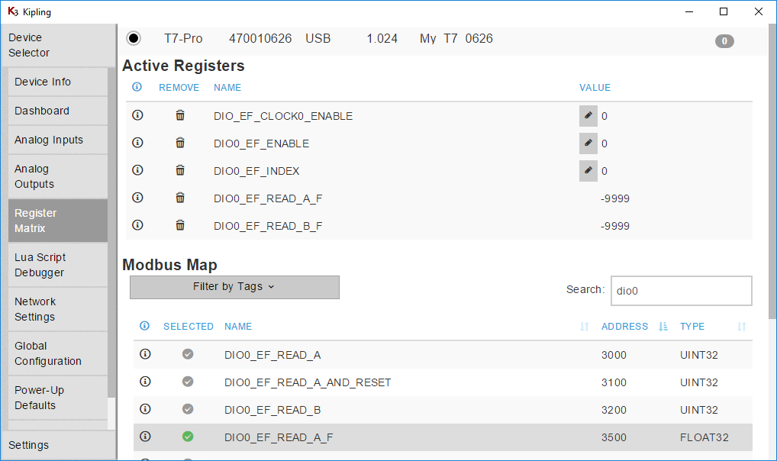This screenshot has width=777, height=461.
Task: Switch to the Analog Inputs tab
Action: point(57,140)
